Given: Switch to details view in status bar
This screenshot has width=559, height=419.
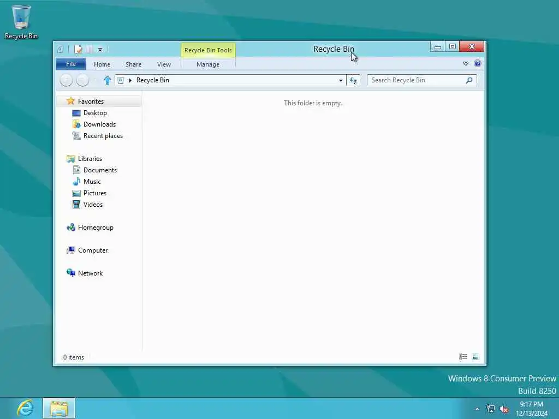Looking at the screenshot, I should tap(463, 357).
